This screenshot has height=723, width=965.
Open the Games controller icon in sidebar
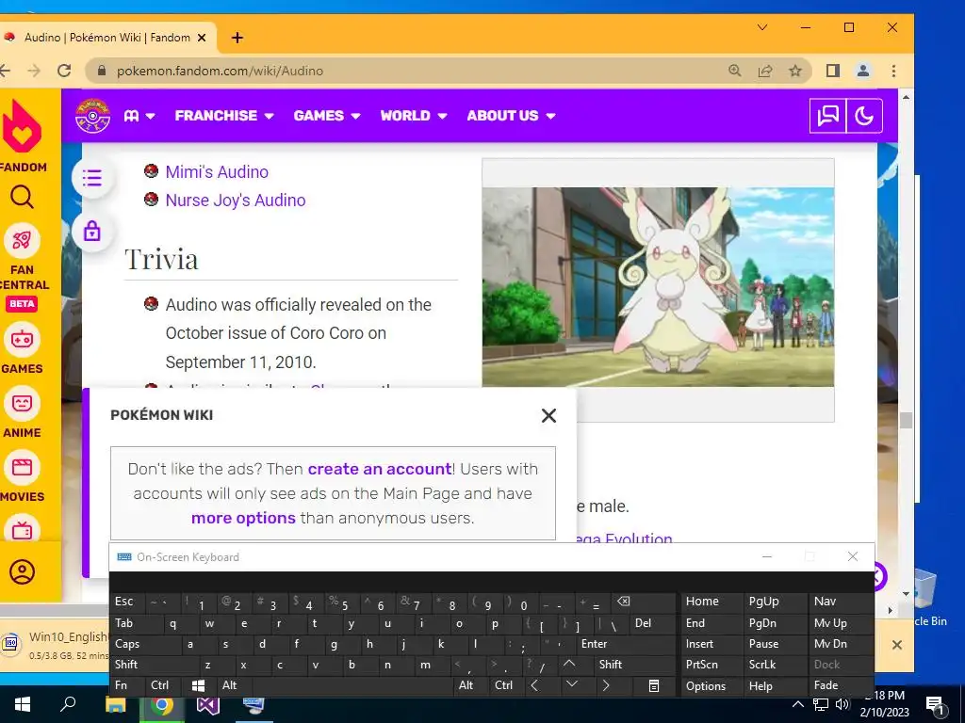pyautogui.click(x=23, y=339)
